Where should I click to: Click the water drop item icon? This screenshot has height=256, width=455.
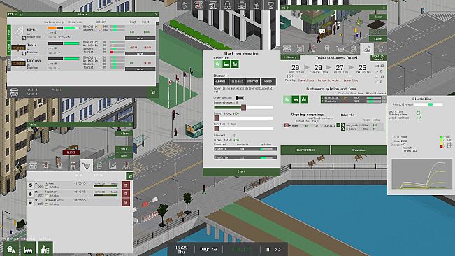tap(31, 194)
